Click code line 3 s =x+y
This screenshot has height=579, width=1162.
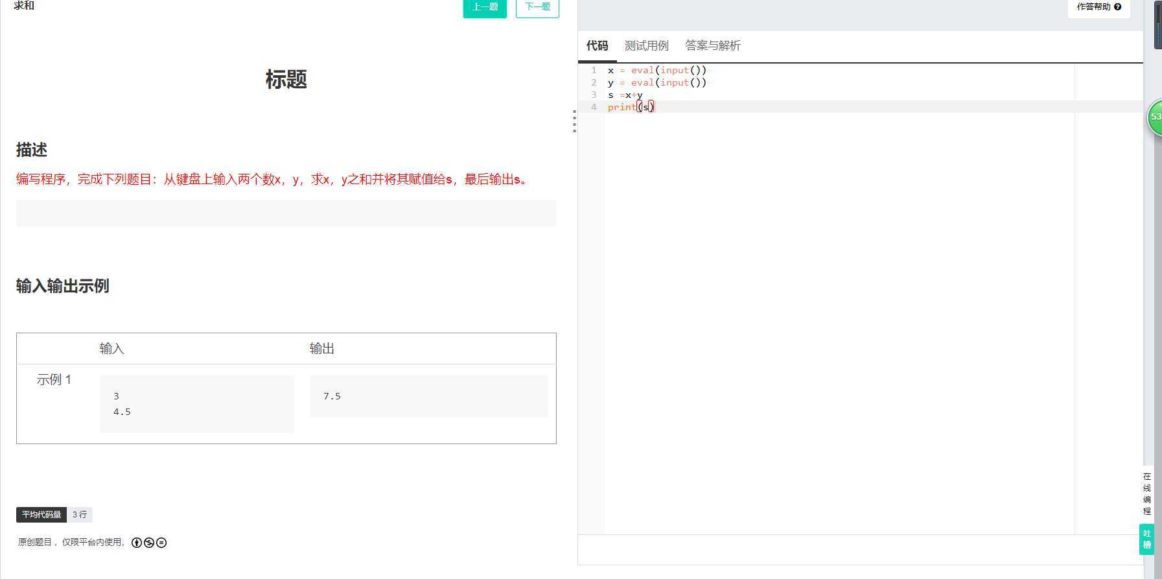coord(625,95)
